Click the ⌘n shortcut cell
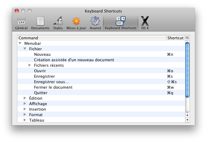The height and width of the screenshot is (142, 207). click(170, 54)
